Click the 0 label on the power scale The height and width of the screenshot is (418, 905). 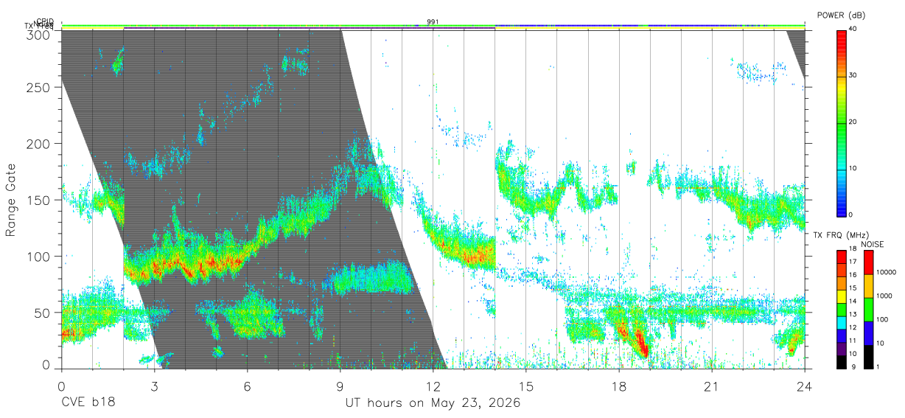pyautogui.click(x=851, y=215)
